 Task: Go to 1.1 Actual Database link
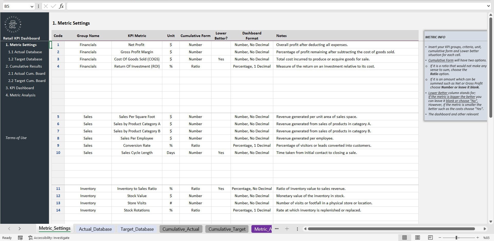[x=25, y=52]
